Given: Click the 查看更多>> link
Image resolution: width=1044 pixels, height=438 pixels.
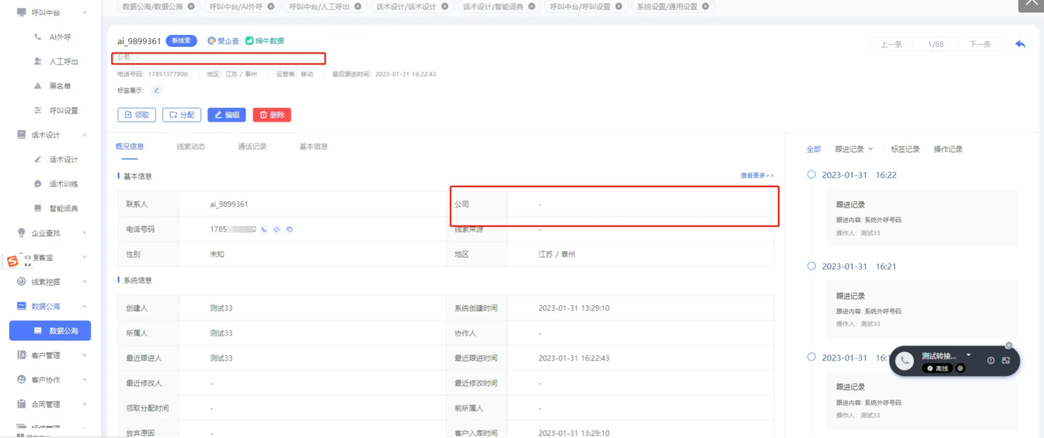Looking at the screenshot, I should pyautogui.click(x=757, y=175).
